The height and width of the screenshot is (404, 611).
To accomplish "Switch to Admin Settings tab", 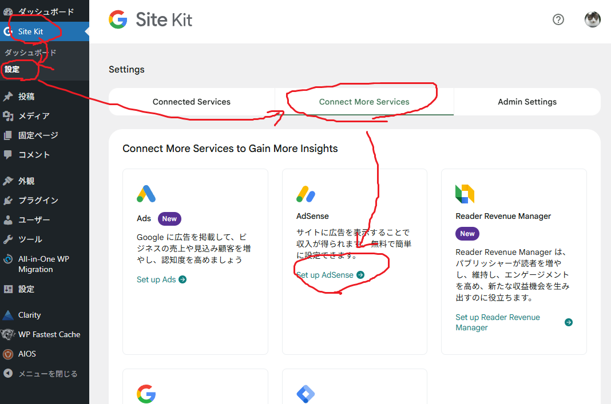I will tap(527, 102).
